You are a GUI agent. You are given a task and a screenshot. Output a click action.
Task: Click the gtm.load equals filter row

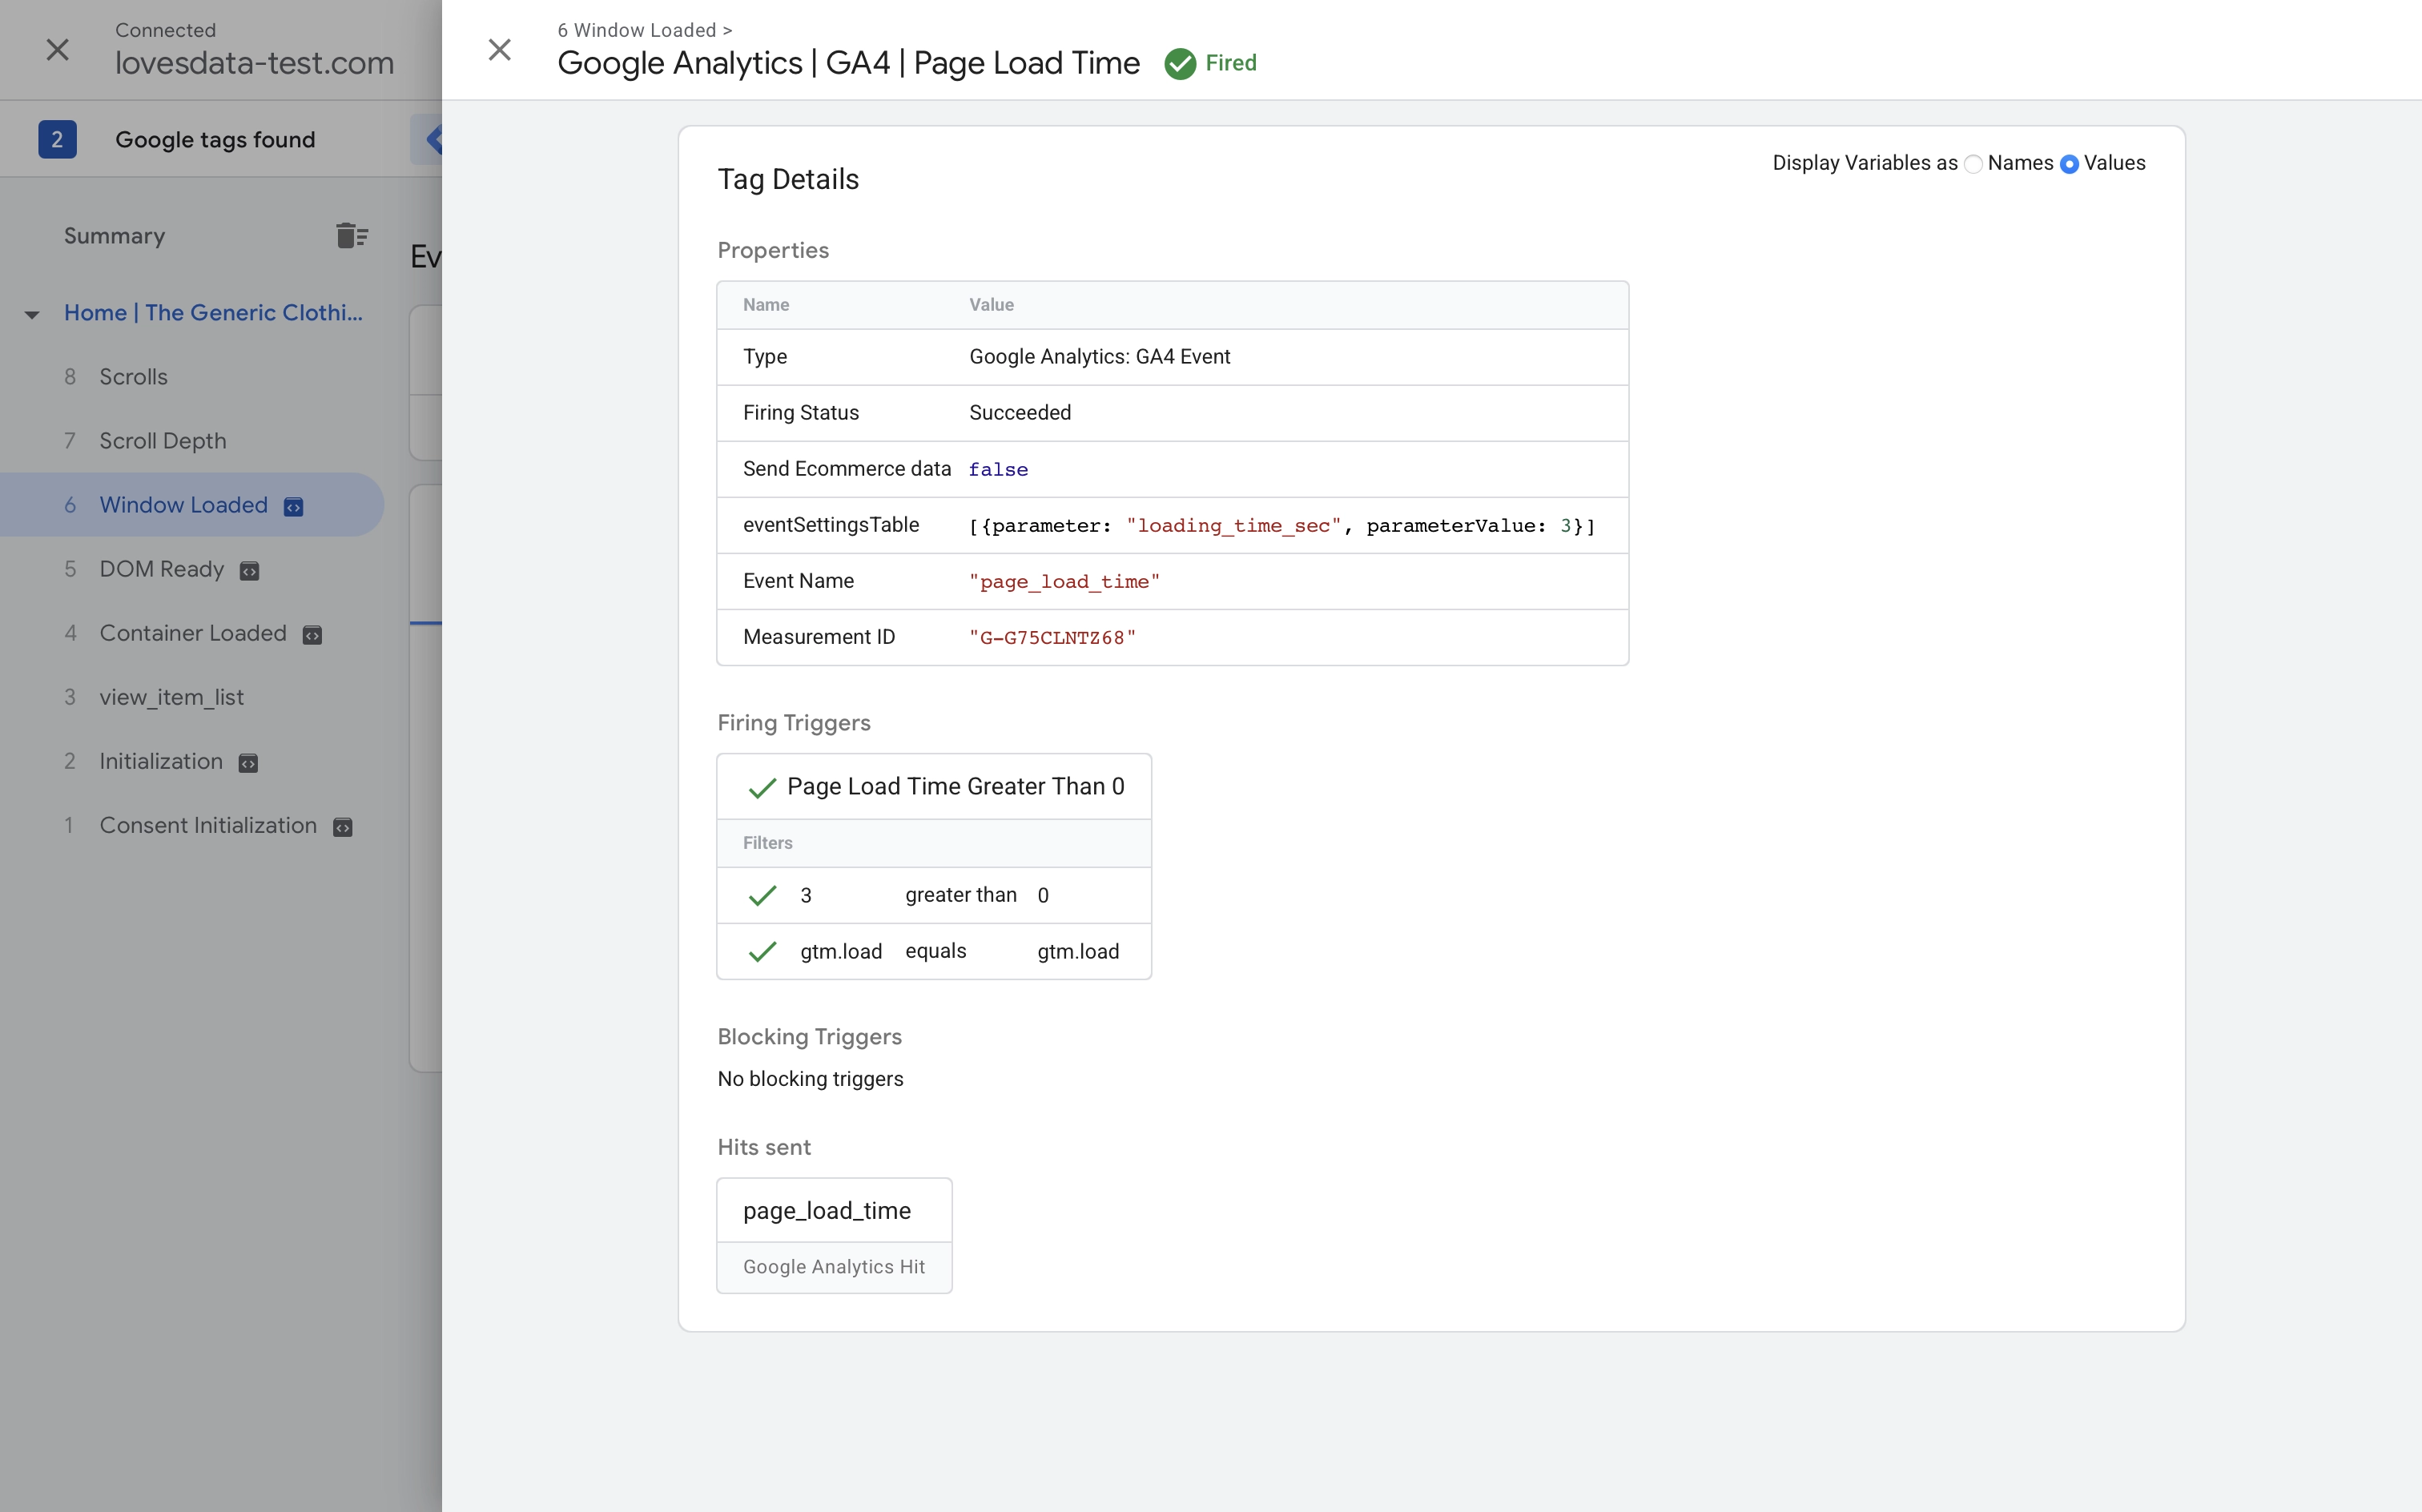coord(934,951)
